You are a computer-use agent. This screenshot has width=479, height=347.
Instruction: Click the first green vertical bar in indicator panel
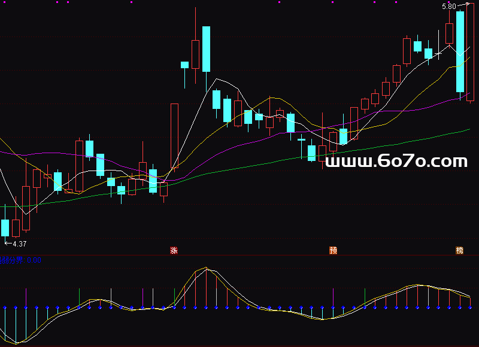point(80,297)
